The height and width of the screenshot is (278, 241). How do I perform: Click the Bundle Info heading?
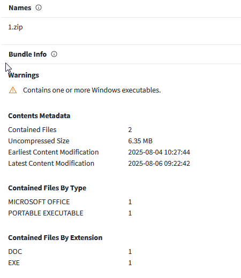(x=28, y=54)
